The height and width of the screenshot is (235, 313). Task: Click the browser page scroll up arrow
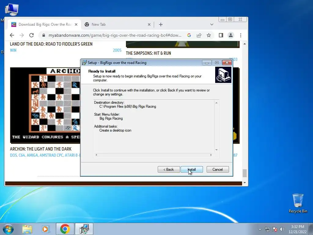coord(245,44)
